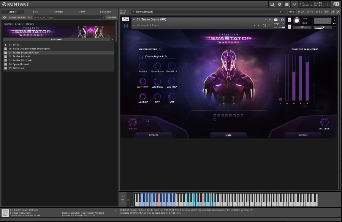Toggle Master Reverb power button
This screenshot has height=222, width=342.
(160, 49)
